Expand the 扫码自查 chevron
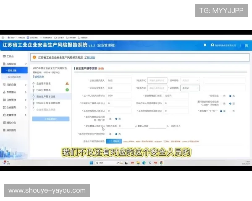252x201 pixels. (26, 85)
